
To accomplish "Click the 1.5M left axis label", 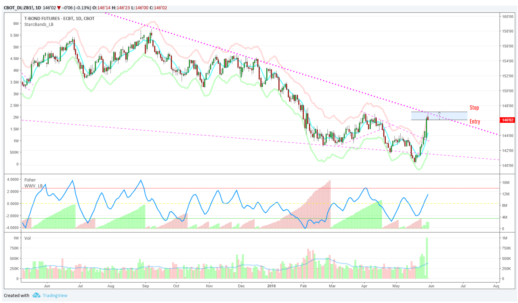I will point(14,129).
